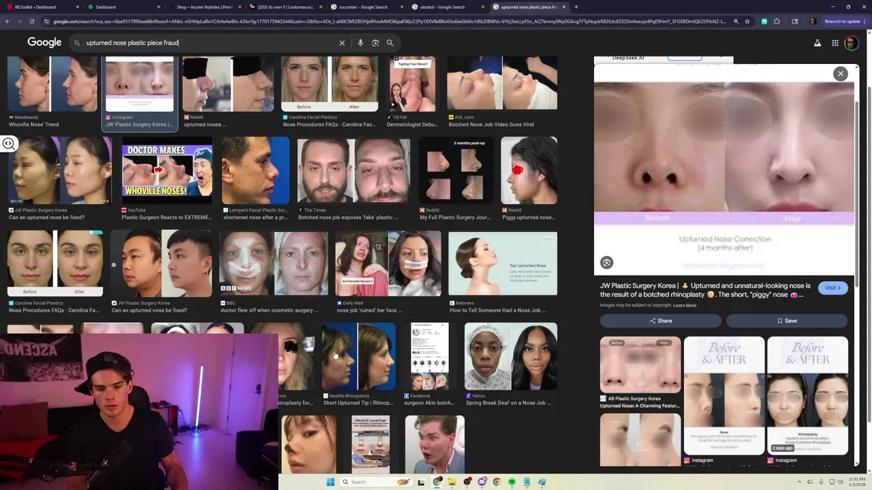This screenshot has width=872, height=490.
Task: Open the Google account avatar
Action: click(852, 43)
